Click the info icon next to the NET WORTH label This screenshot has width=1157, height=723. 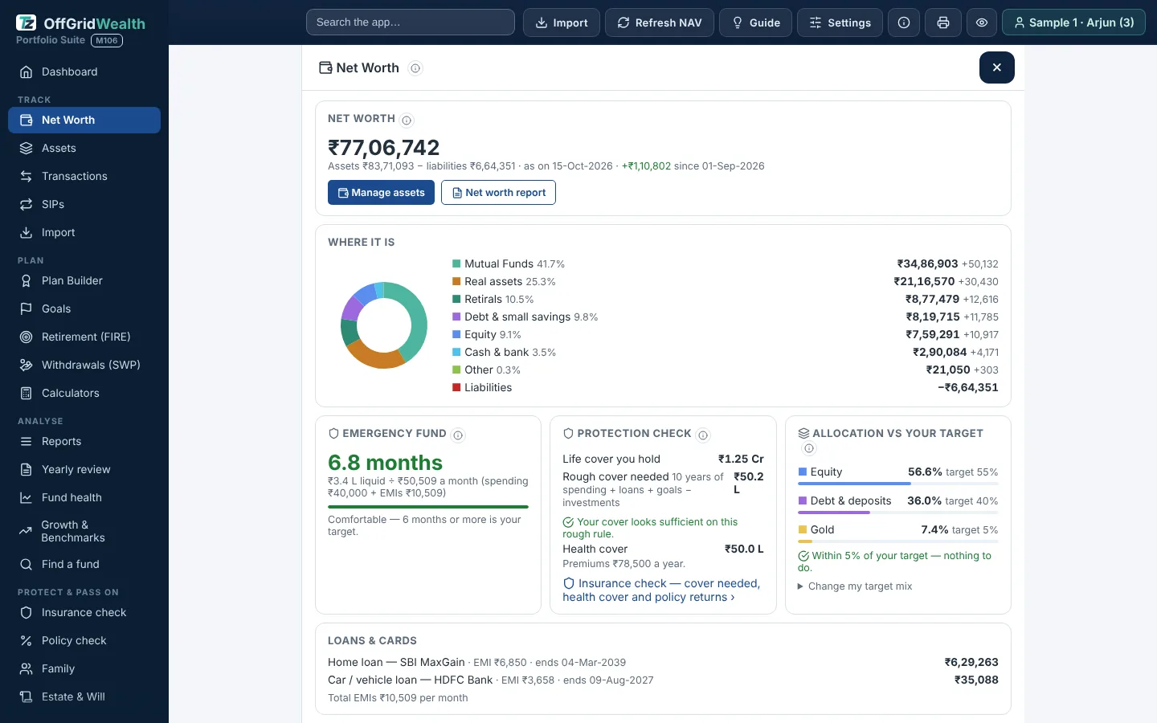point(407,120)
